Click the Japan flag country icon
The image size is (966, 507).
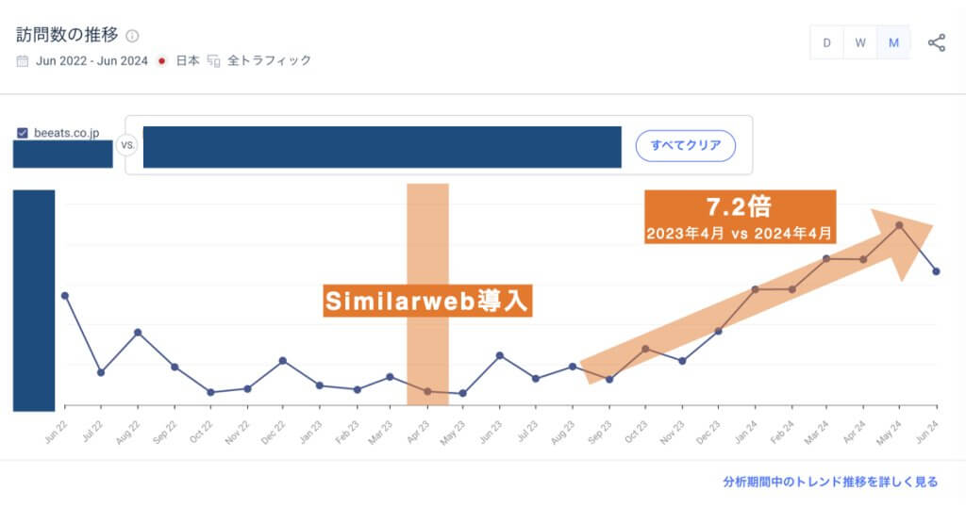[162, 60]
